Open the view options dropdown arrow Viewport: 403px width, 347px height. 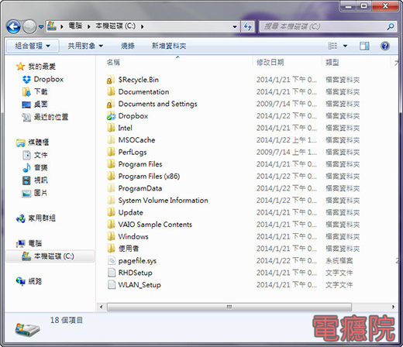(345, 46)
